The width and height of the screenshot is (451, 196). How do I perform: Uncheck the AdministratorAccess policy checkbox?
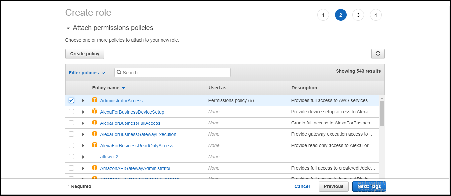[x=71, y=100]
